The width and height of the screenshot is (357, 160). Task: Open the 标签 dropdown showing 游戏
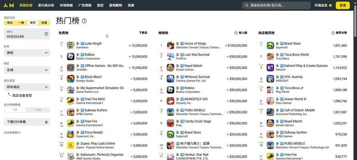27,53
